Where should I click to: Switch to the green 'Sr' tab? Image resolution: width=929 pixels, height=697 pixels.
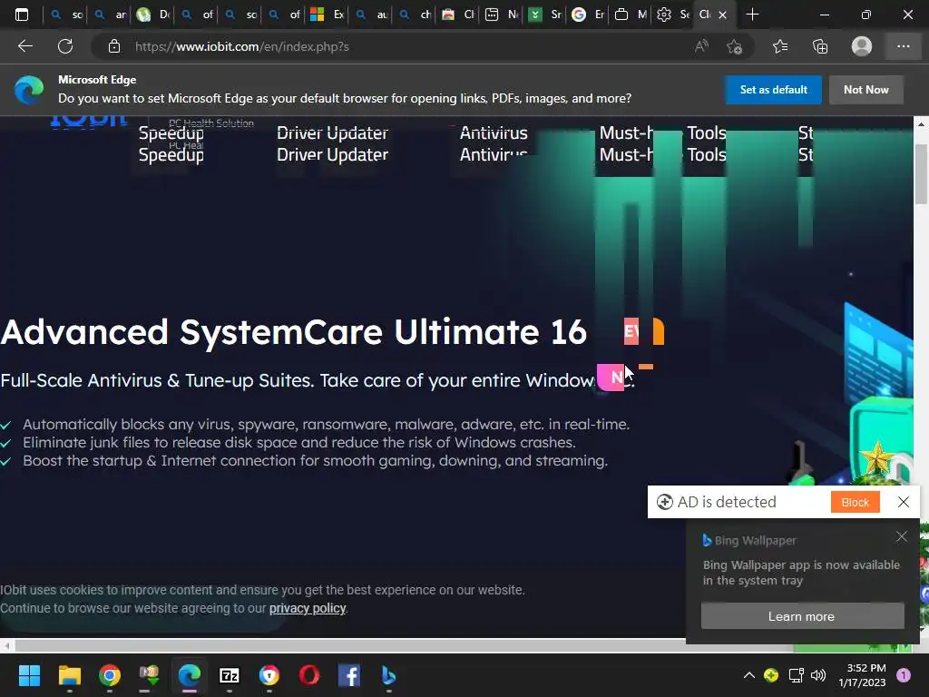pyautogui.click(x=544, y=15)
